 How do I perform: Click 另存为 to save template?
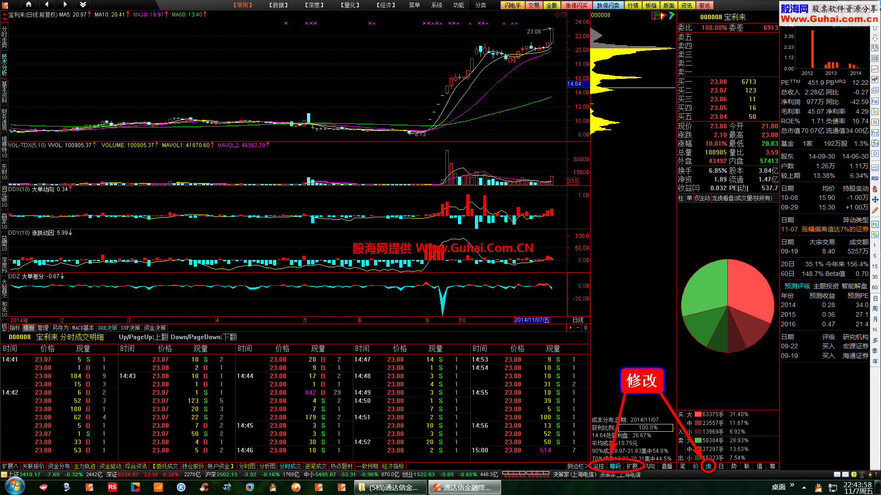60,328
